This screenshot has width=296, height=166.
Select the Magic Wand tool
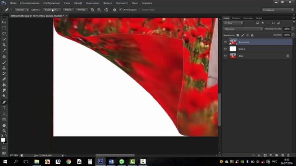pyautogui.click(x=4, y=39)
